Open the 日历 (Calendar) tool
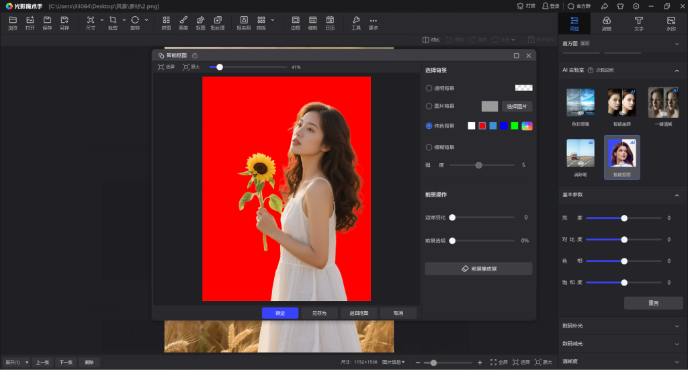688x370 pixels. point(330,20)
